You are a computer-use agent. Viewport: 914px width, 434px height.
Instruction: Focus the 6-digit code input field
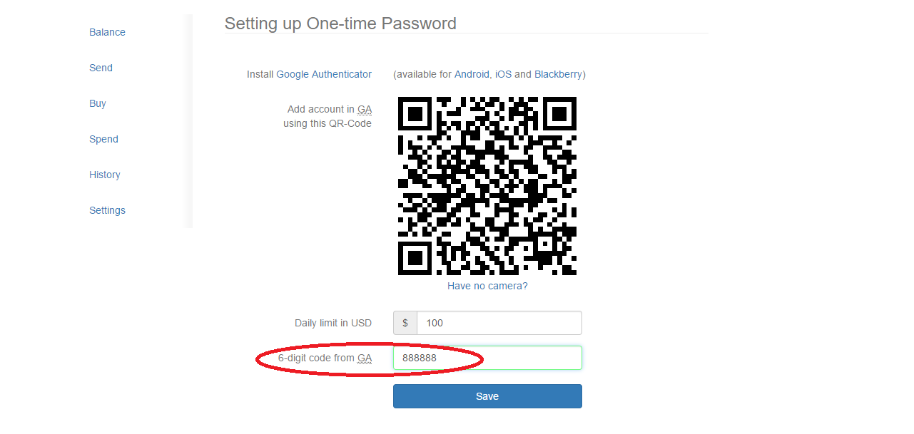[487, 358]
